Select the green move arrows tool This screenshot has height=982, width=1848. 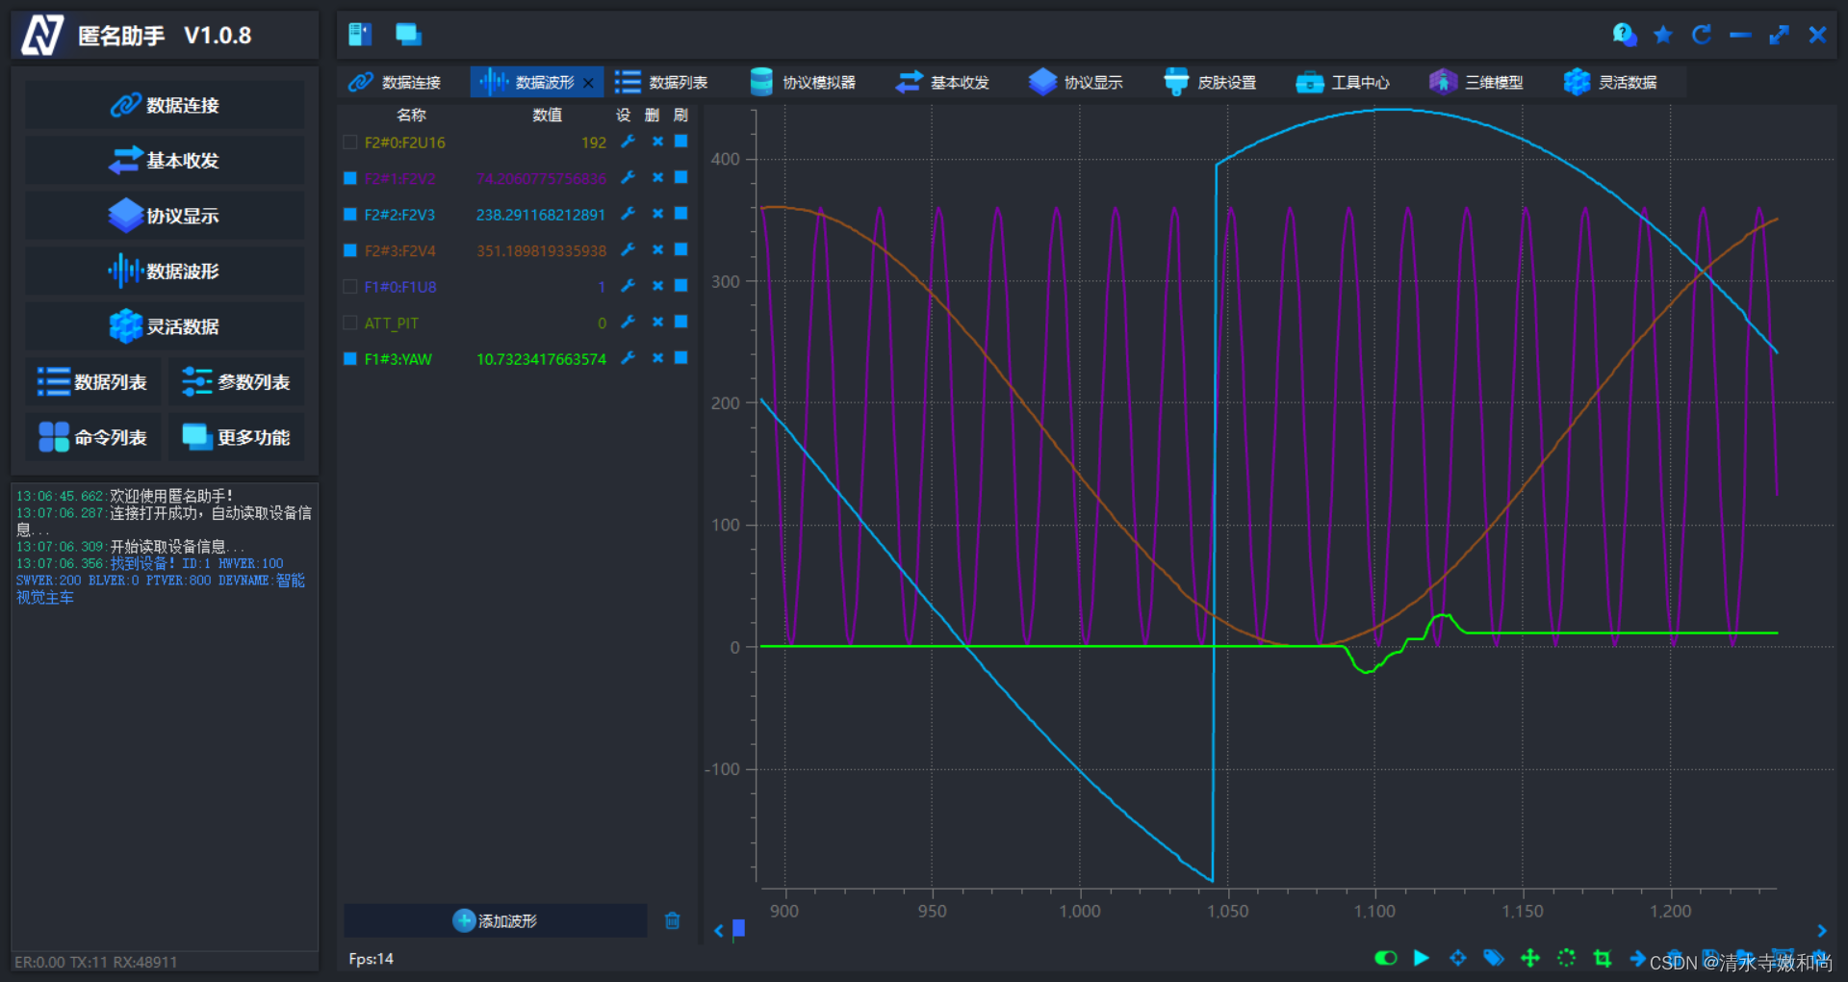pyautogui.click(x=1529, y=958)
